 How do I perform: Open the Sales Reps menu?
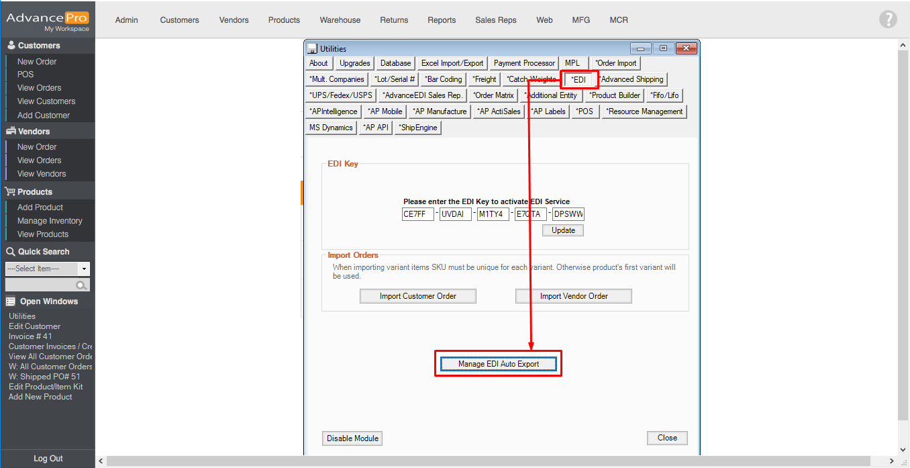[496, 20]
